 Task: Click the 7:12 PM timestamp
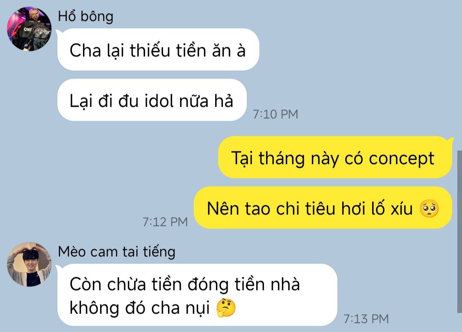(x=165, y=222)
